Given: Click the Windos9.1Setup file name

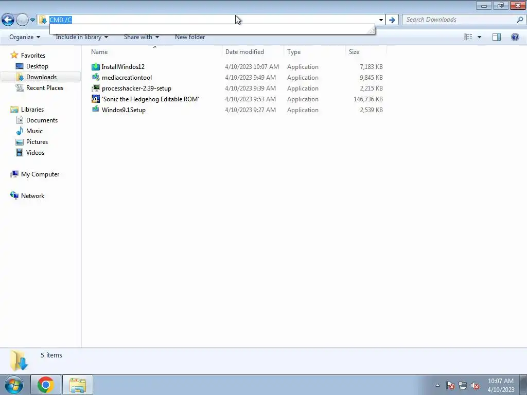Looking at the screenshot, I should point(124,110).
